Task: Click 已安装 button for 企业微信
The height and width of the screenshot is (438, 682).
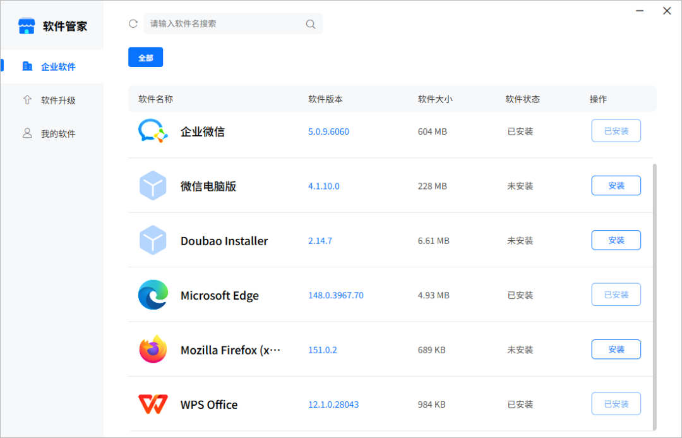Action: [616, 131]
